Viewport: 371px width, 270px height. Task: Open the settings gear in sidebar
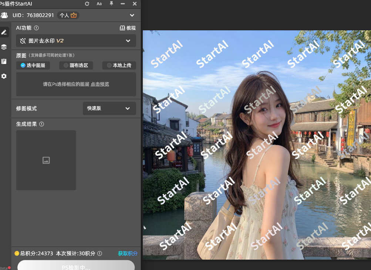pyautogui.click(x=4, y=76)
